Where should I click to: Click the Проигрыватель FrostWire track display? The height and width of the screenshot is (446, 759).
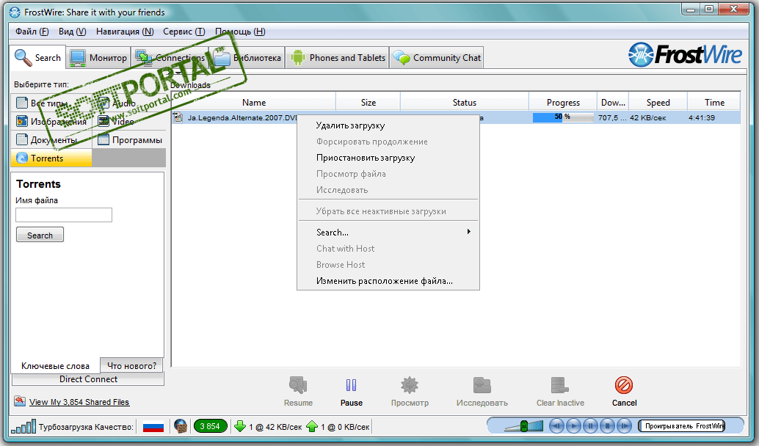tap(681, 426)
